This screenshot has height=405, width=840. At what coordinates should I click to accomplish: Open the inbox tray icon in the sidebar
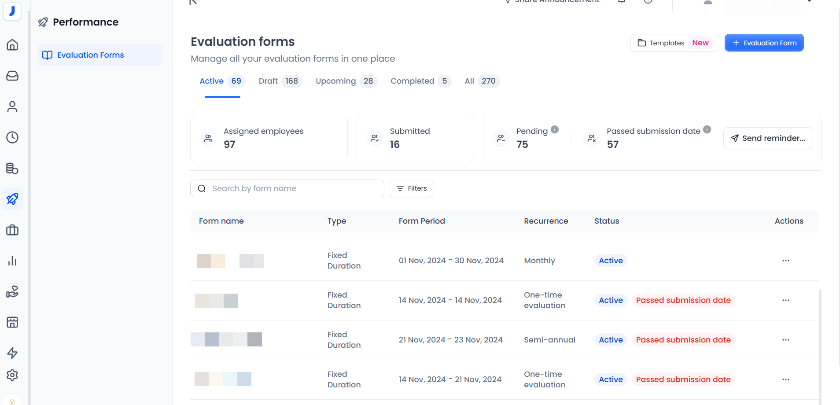tap(12, 76)
